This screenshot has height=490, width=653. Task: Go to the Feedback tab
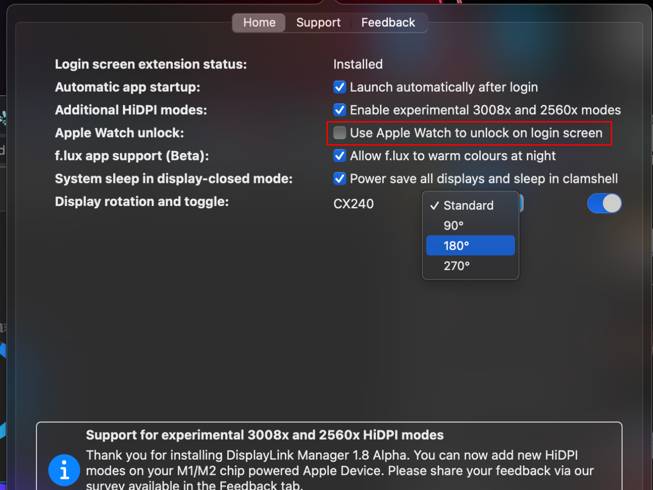388,23
